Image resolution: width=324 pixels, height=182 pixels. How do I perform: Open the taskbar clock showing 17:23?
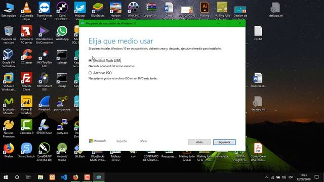(304, 177)
